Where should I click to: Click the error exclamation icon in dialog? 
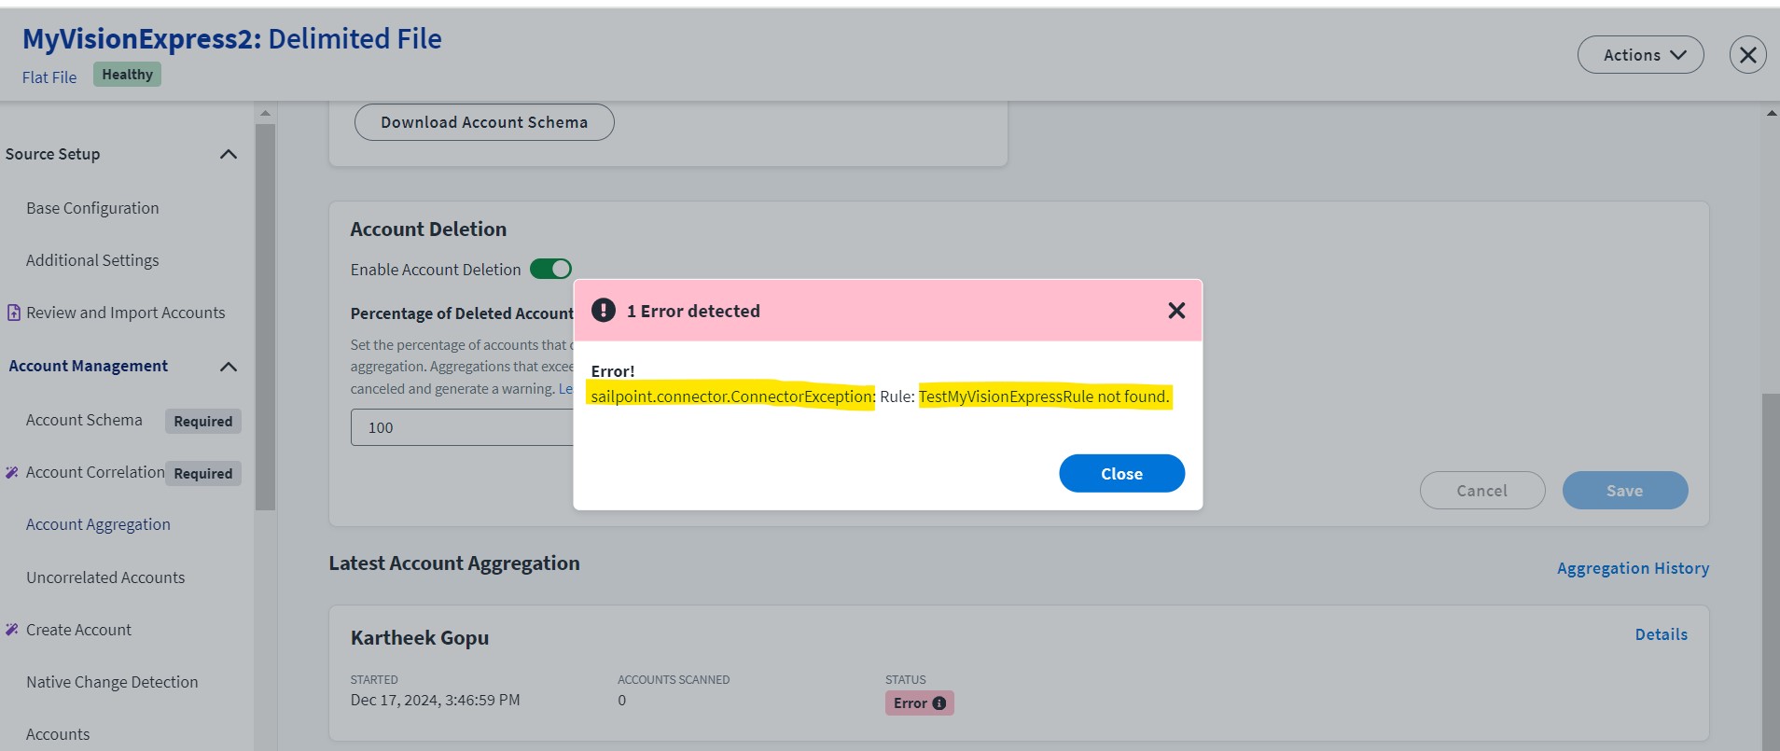tap(604, 311)
